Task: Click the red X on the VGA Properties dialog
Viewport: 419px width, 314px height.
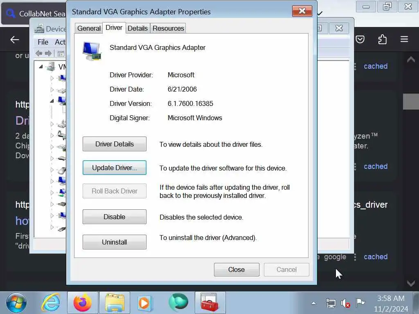Action: 302,11
